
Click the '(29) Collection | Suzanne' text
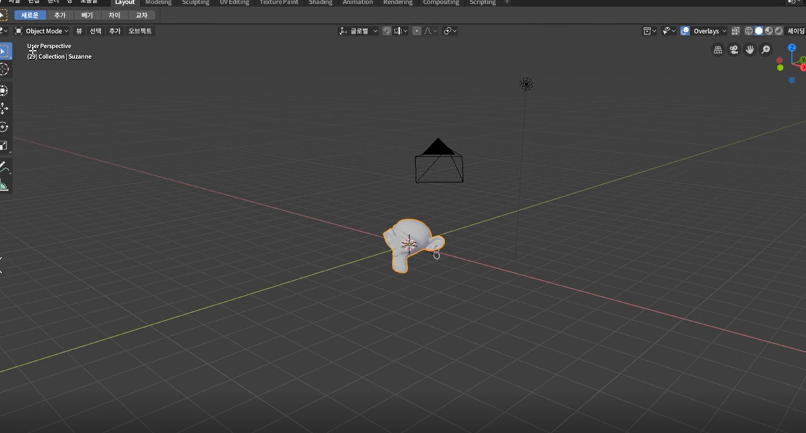point(59,56)
